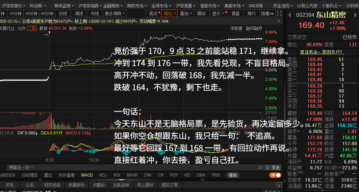Click the 卖一 169.40 order row
Screen dimensions: 359x192
point(322,80)
